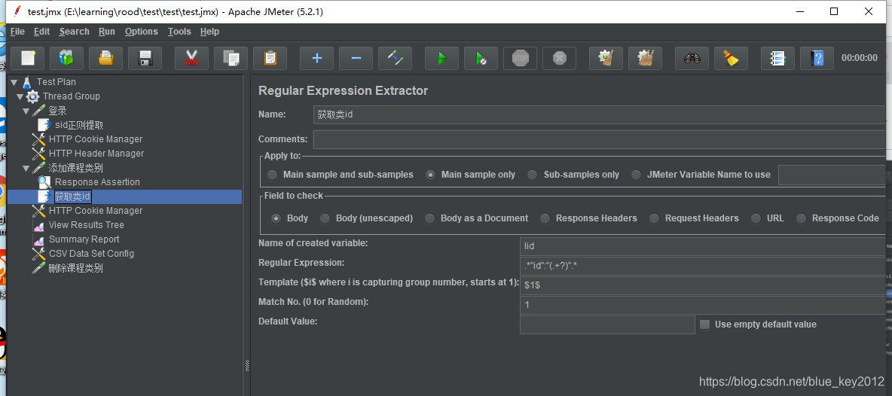The width and height of the screenshot is (892, 396).
Task: Select the View Results Tree node
Action: [87, 225]
